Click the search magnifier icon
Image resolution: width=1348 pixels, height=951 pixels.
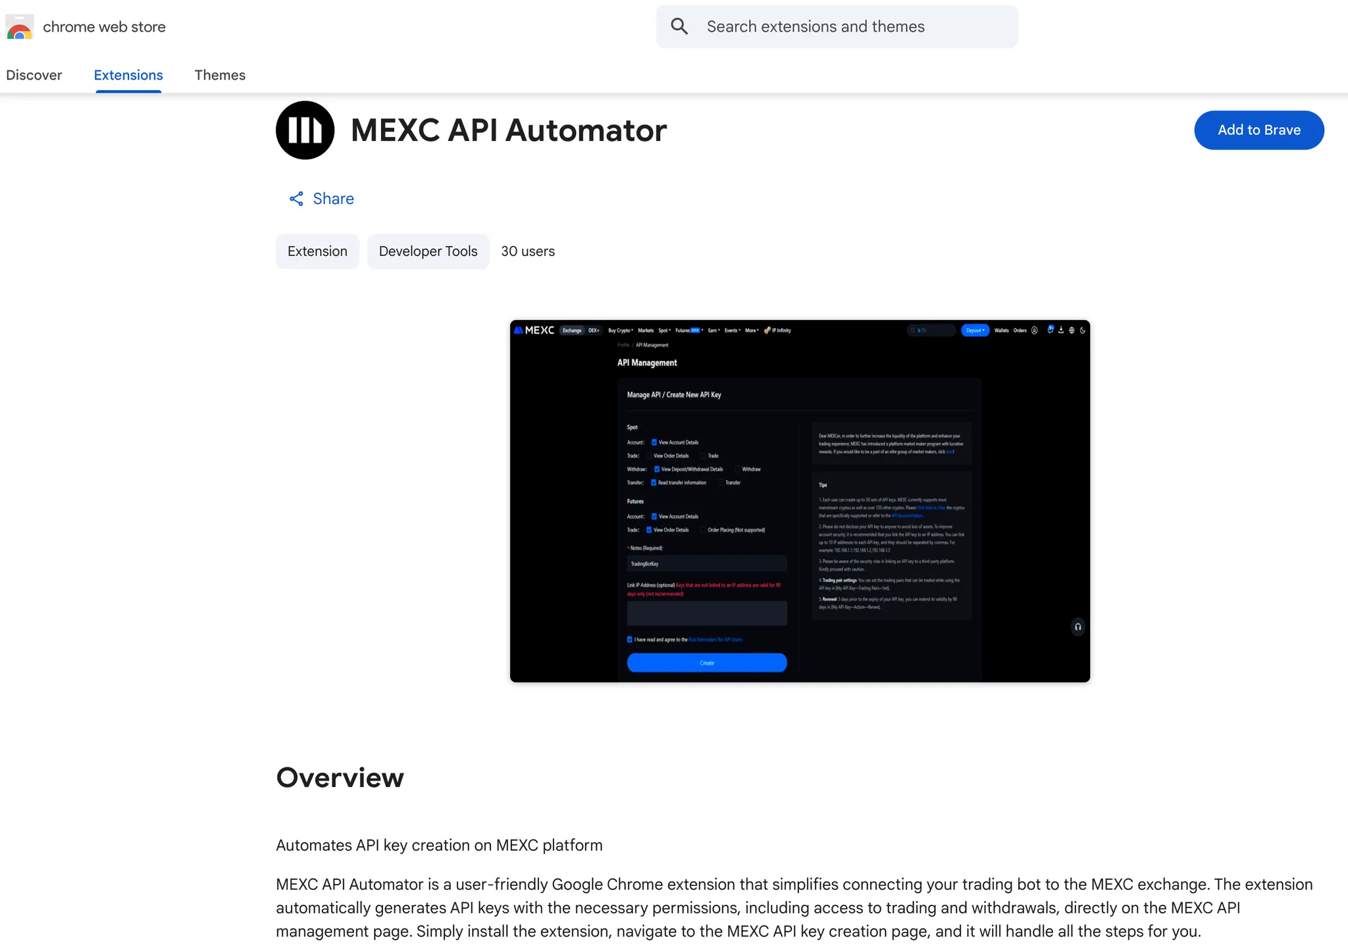coord(679,26)
